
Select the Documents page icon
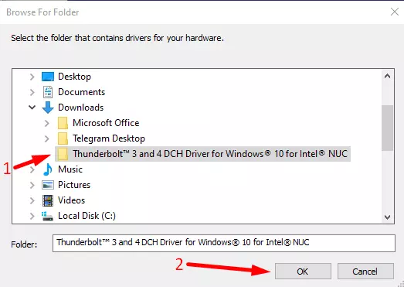(48, 92)
